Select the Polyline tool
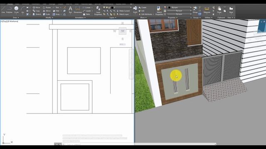This screenshot has width=266, height=149. click(9, 10)
